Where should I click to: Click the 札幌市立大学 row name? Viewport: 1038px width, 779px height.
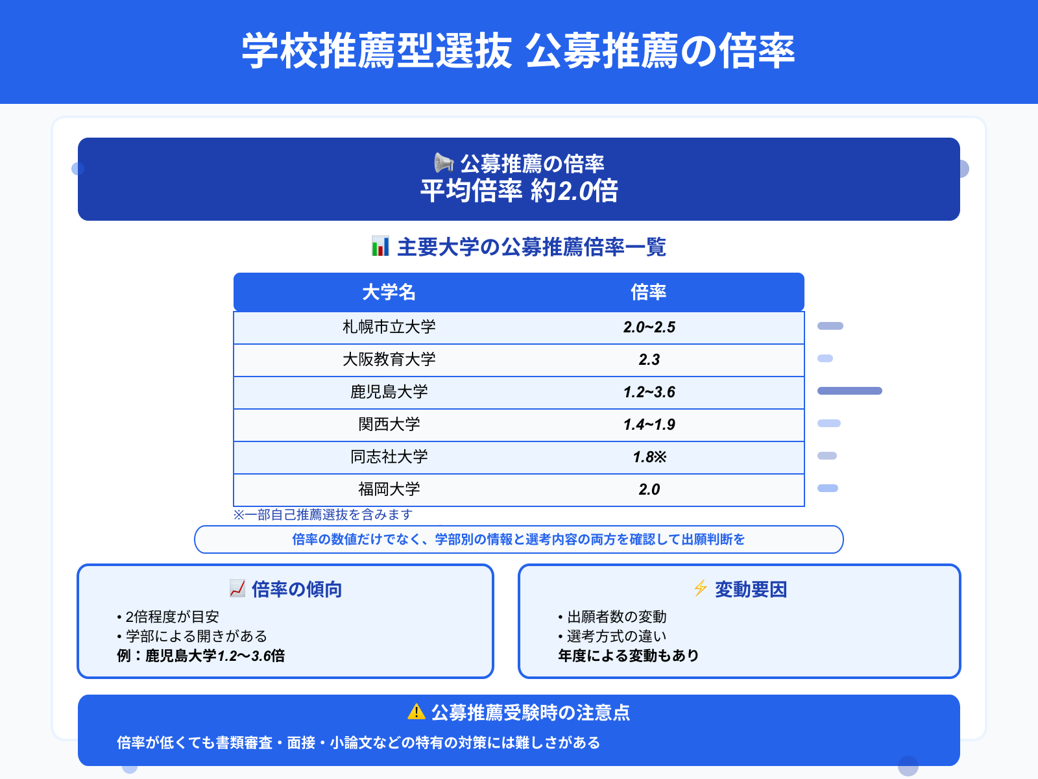pyautogui.click(x=389, y=327)
